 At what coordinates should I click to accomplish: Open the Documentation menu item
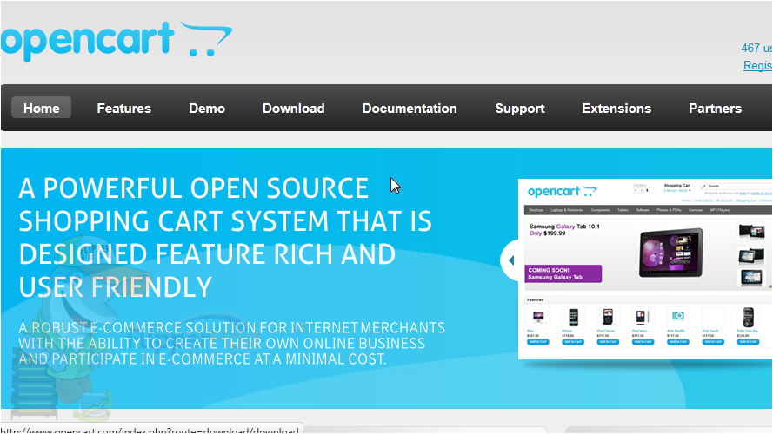pos(410,108)
